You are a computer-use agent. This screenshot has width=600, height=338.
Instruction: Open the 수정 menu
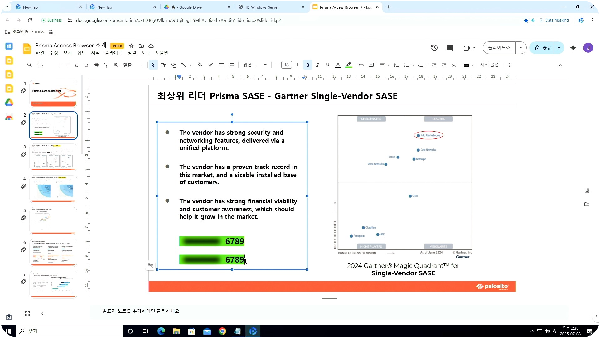pyautogui.click(x=54, y=53)
